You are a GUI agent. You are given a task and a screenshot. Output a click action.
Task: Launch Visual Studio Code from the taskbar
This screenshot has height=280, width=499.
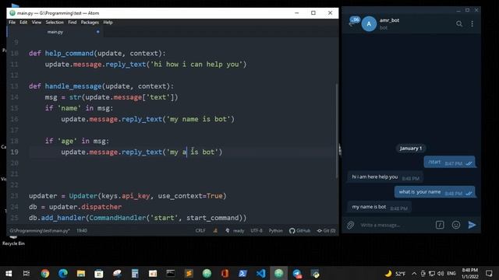[260, 273]
